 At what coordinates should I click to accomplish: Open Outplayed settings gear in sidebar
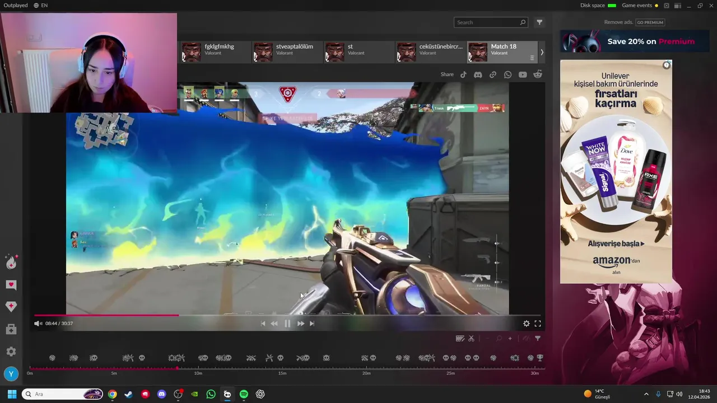[x=11, y=352]
